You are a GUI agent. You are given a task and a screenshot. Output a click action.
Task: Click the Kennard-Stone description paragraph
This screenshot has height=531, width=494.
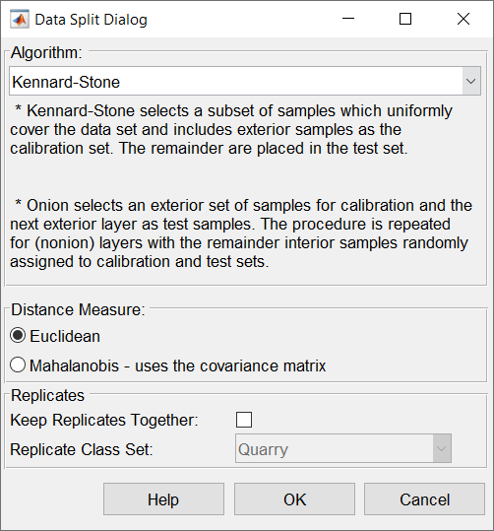231,130
